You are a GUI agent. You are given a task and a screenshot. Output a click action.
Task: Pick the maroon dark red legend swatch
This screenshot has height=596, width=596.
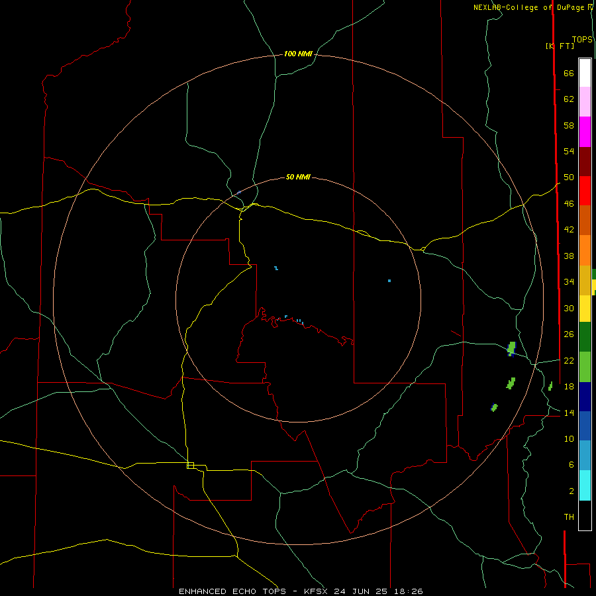point(585,162)
